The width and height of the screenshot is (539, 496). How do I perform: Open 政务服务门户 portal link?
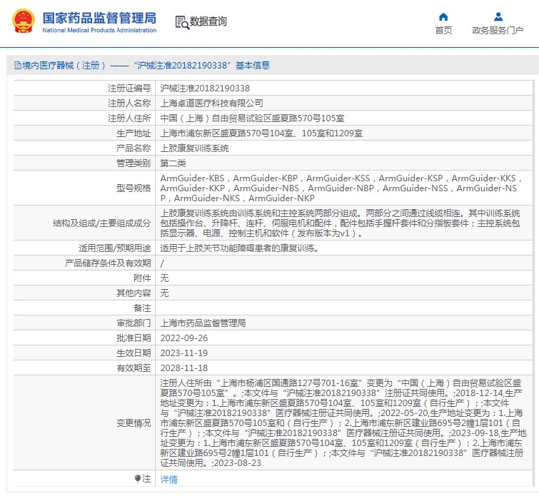point(498,30)
